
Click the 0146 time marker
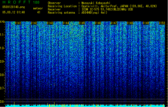click(98, 23)
